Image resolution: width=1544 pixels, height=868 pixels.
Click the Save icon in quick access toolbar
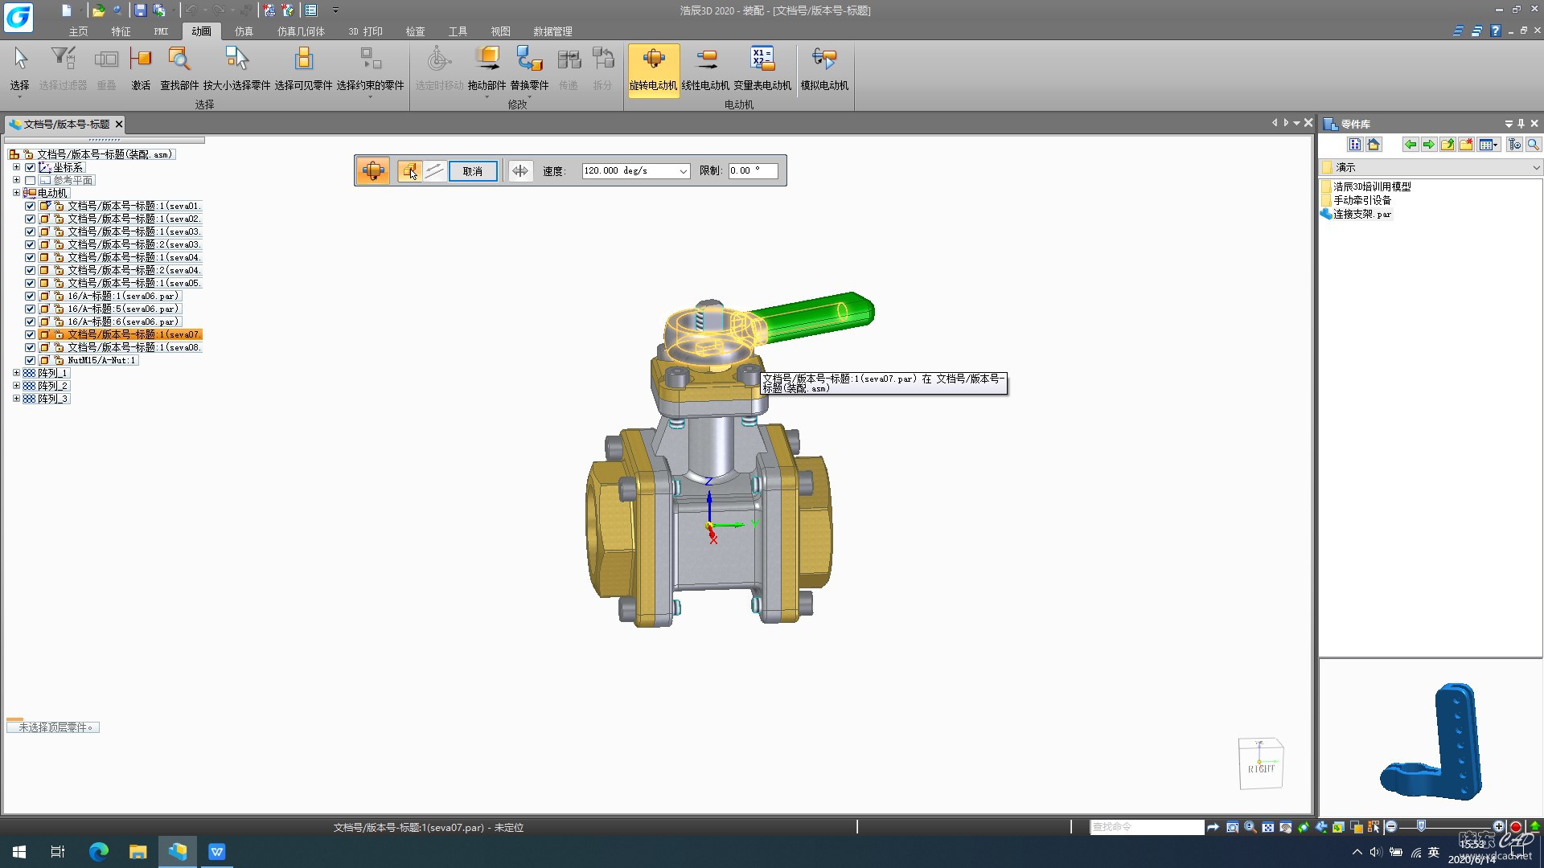point(140,10)
